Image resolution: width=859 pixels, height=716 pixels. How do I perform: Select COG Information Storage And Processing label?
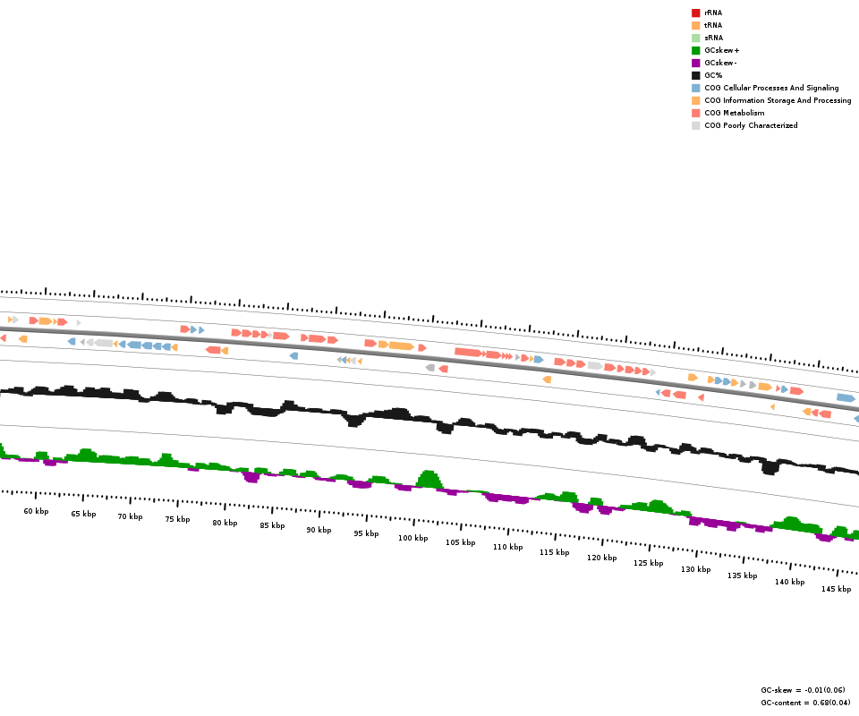778,100
